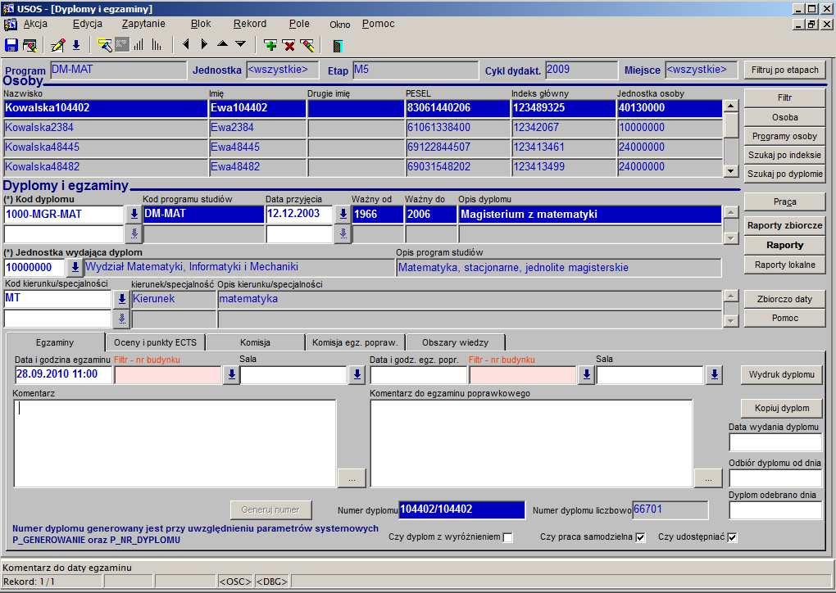Click the USOS icon beside the Akcja menu
836x593 pixels.
coord(10,25)
